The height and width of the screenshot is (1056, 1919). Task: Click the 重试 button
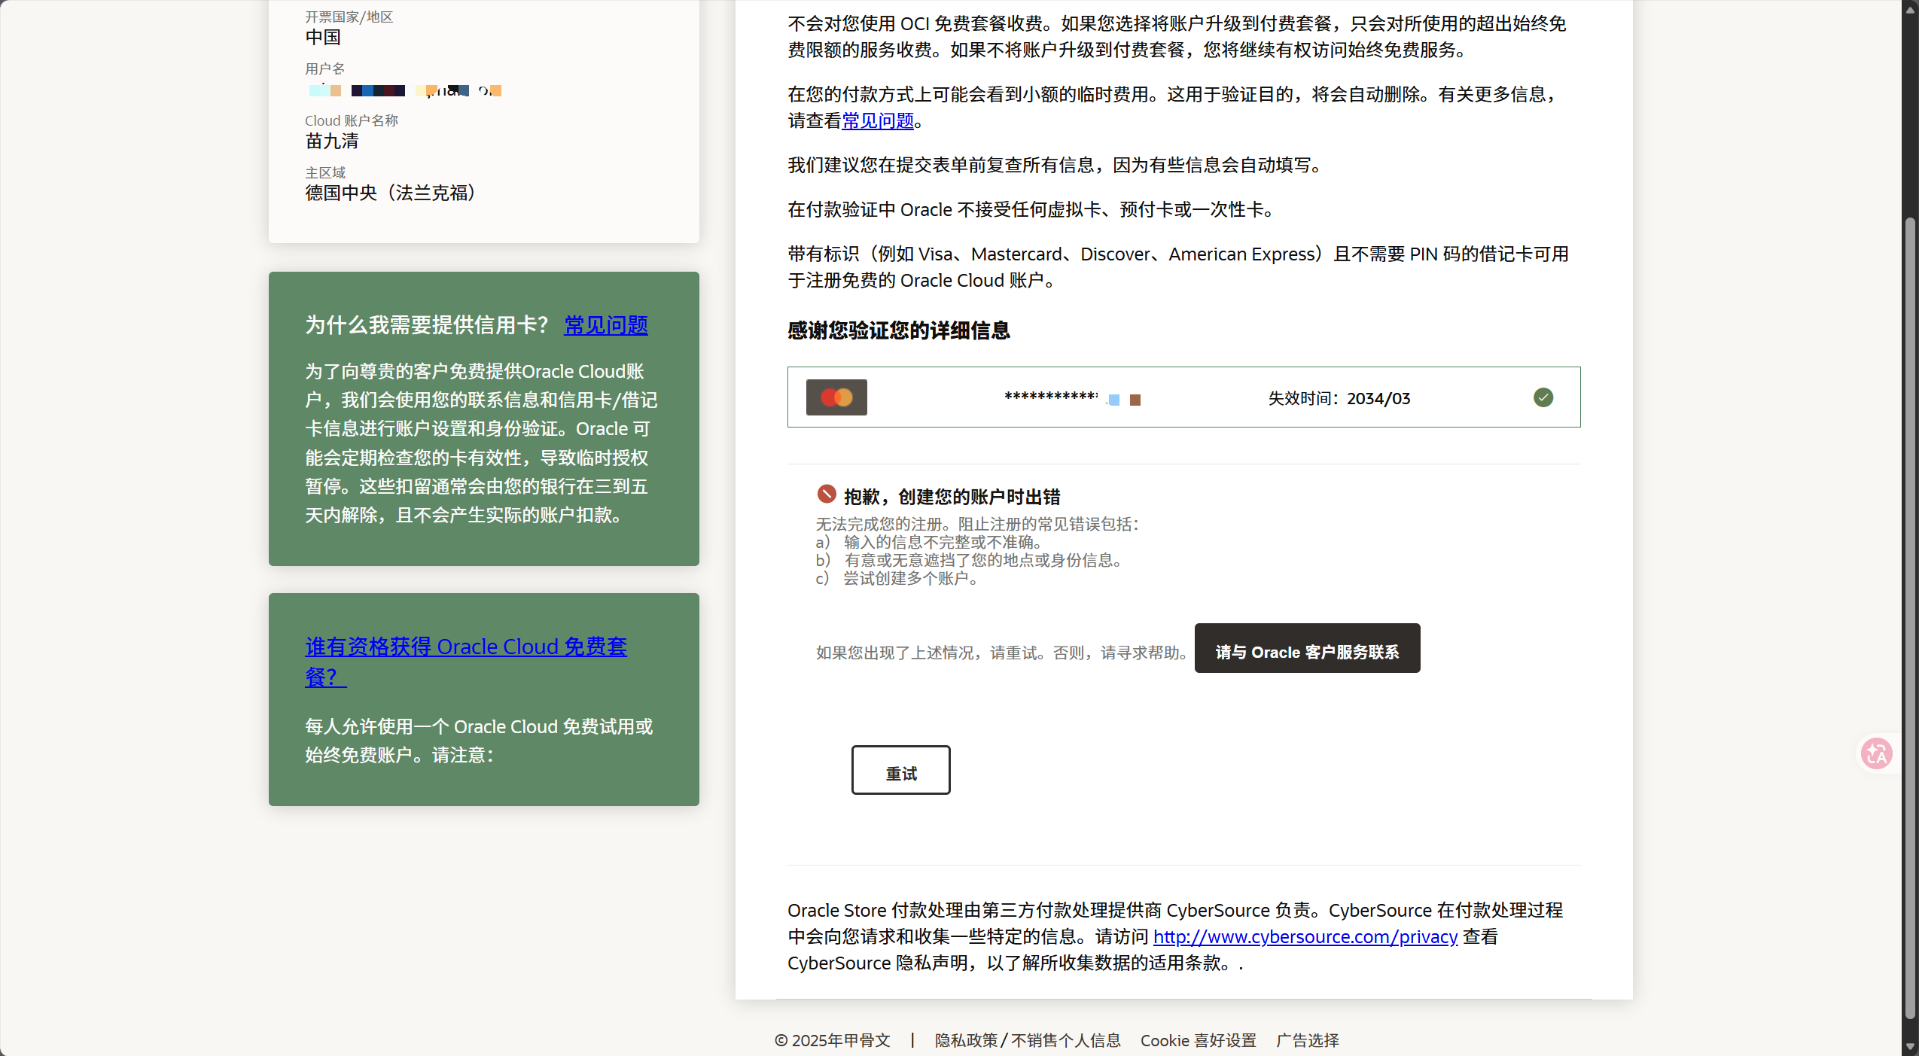pyautogui.click(x=900, y=770)
